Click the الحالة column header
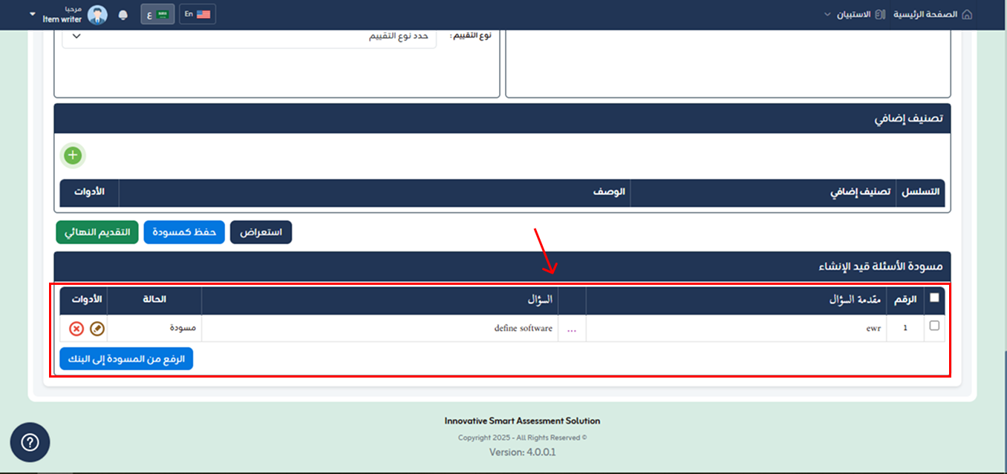 [154, 300]
